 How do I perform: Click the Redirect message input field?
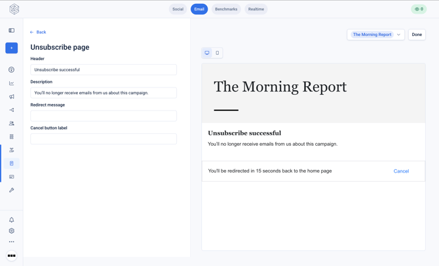[x=104, y=116]
